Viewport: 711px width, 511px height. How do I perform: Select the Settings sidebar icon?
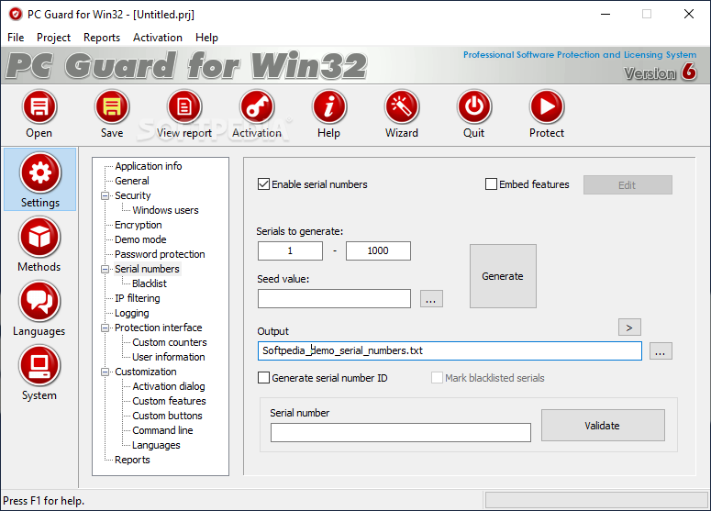39,172
